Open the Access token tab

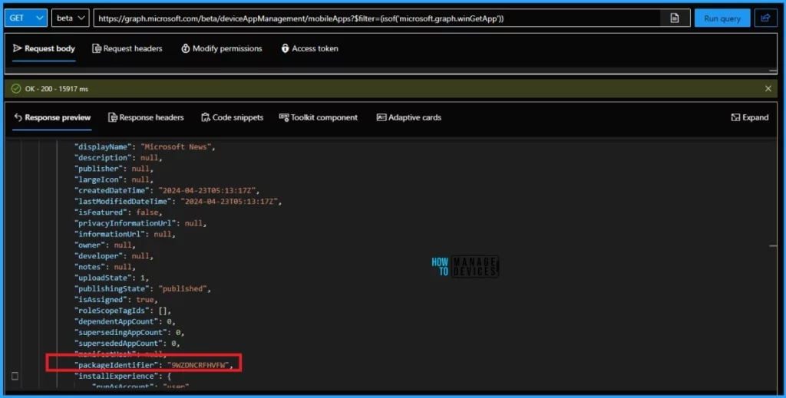pyautogui.click(x=310, y=48)
